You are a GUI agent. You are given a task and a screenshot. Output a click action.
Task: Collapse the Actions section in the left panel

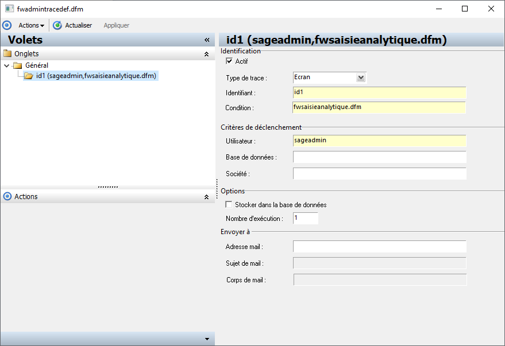pyautogui.click(x=206, y=197)
